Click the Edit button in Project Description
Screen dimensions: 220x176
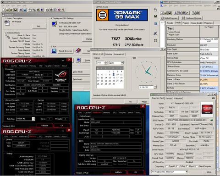[39, 26]
